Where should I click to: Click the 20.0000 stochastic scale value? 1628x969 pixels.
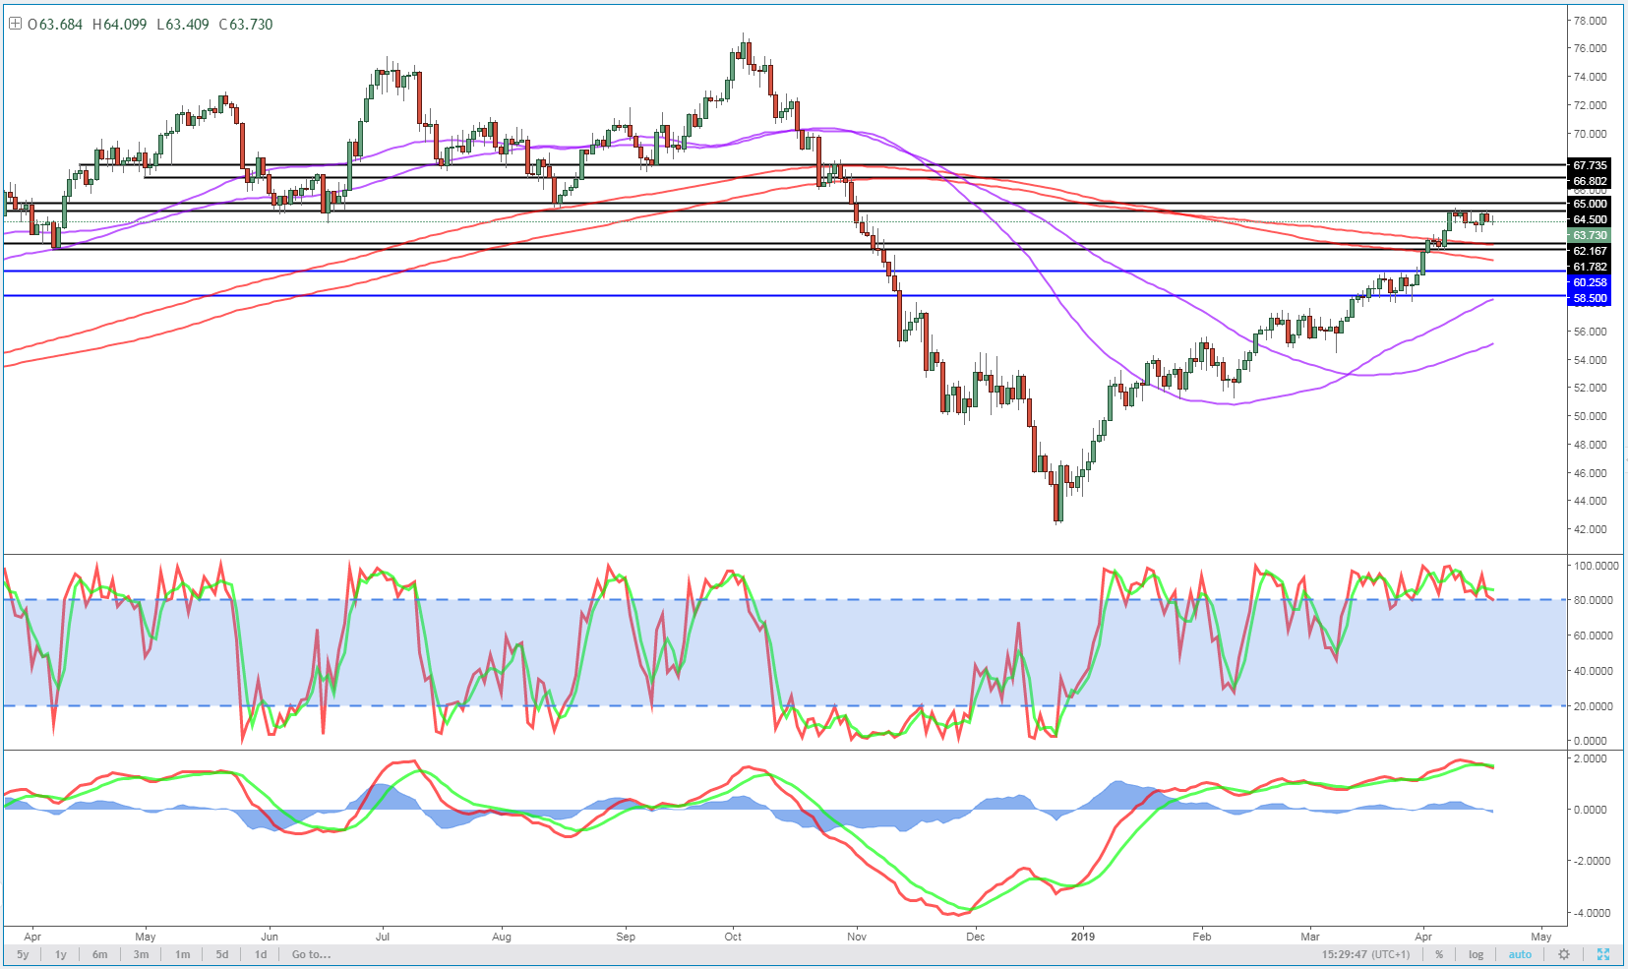point(1594,706)
